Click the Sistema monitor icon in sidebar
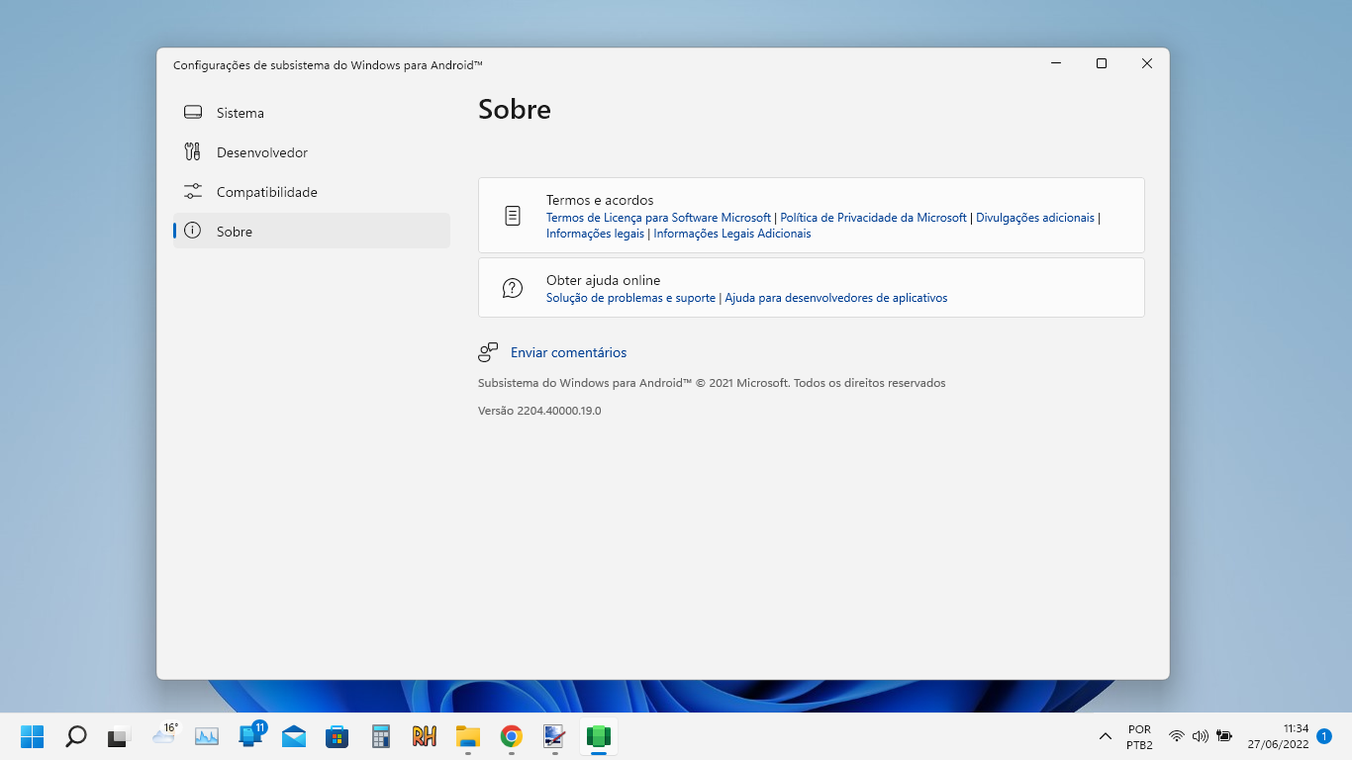 (x=193, y=113)
